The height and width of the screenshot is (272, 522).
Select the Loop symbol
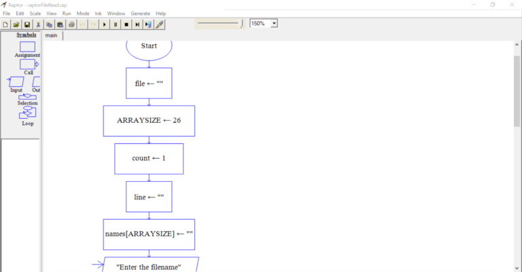(27, 113)
